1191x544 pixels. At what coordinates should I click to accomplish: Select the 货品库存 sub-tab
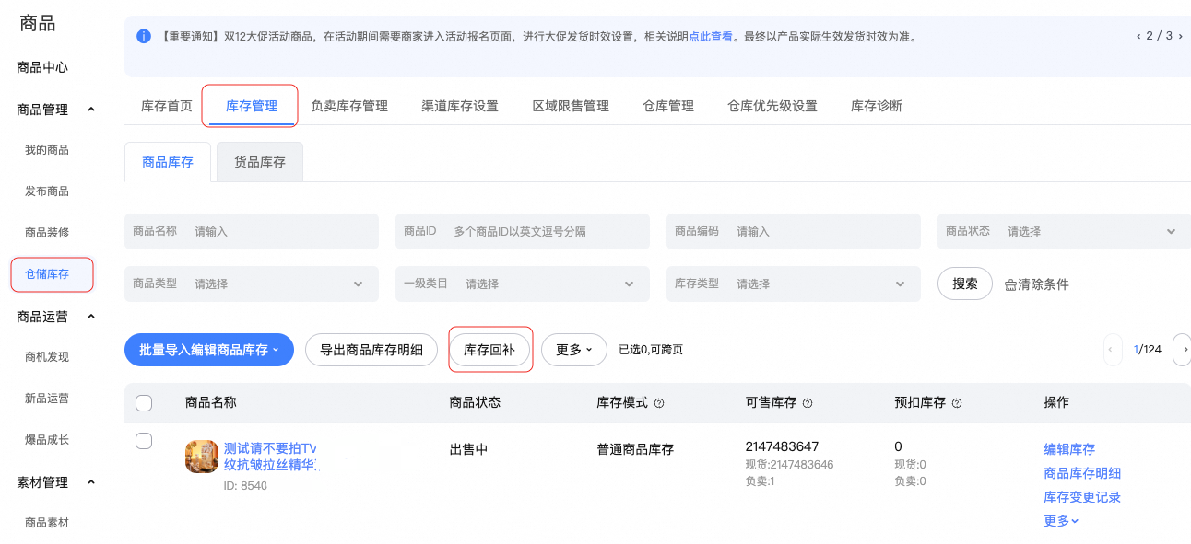coord(260,162)
